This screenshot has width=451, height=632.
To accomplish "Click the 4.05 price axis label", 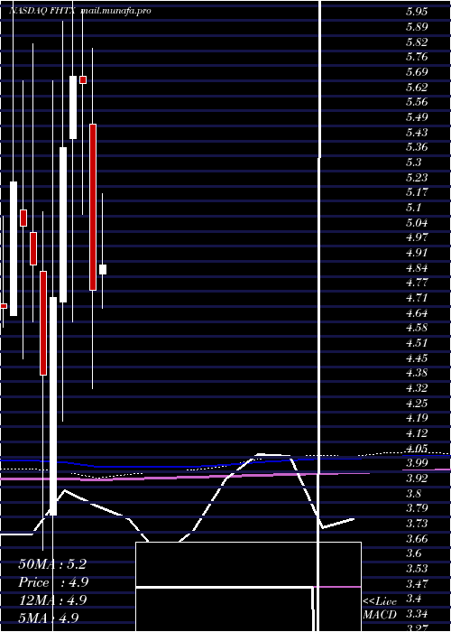I will pos(417,448).
